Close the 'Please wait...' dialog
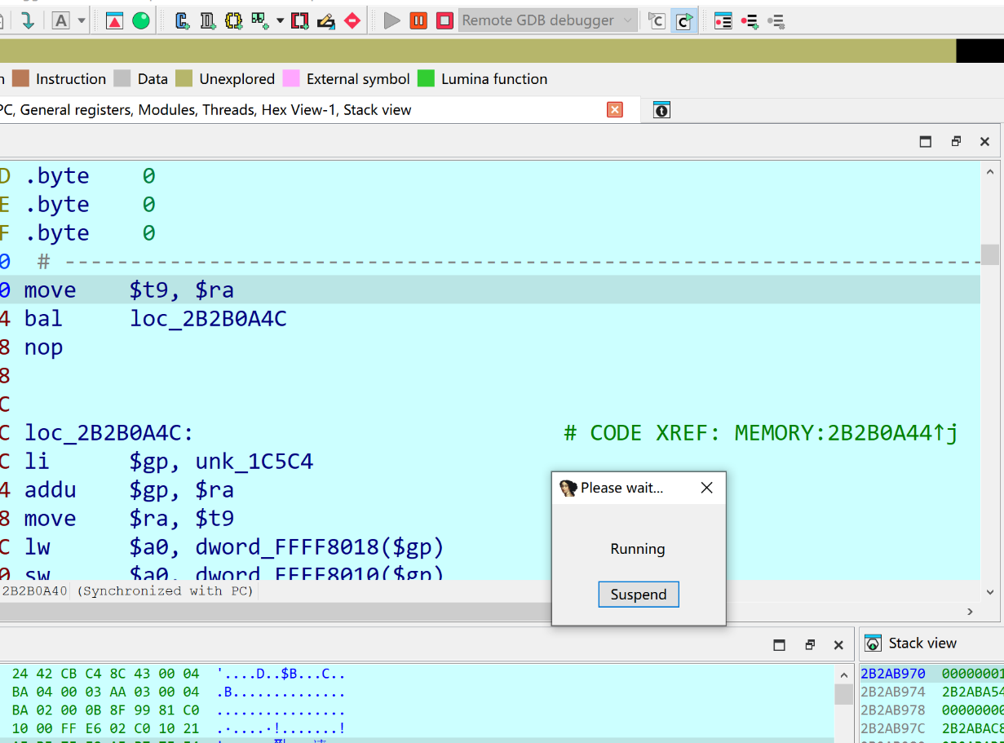Viewport: 1004px width, 743px height. pos(707,488)
